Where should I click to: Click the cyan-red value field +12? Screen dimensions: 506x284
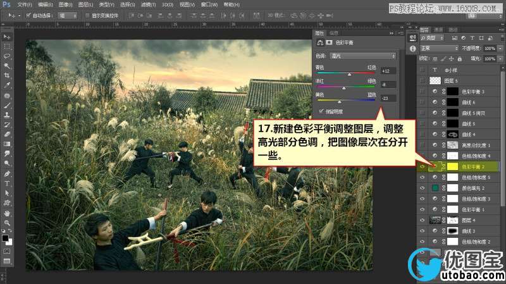click(388, 71)
